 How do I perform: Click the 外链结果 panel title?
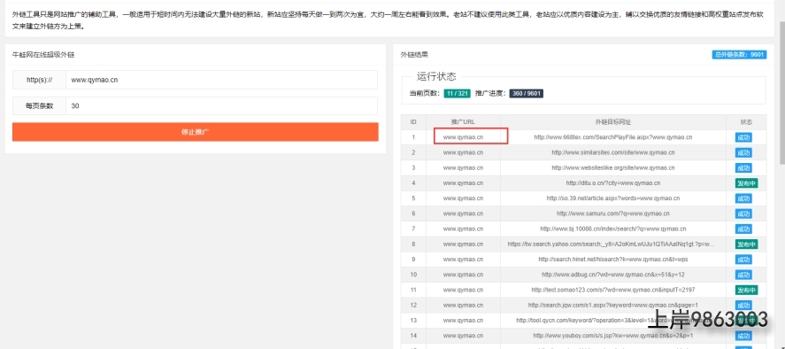coord(414,55)
